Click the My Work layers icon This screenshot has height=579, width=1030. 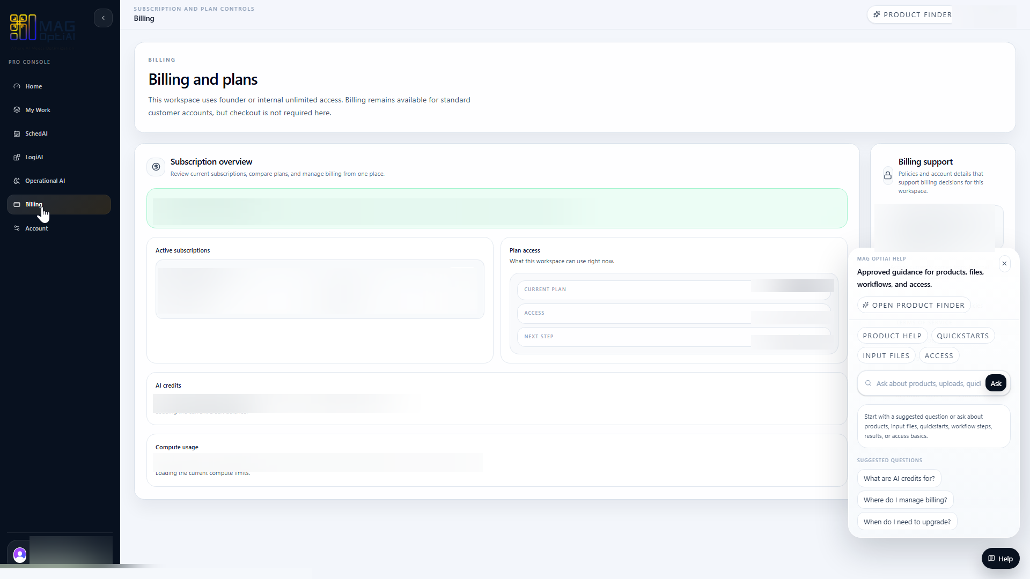(x=17, y=110)
